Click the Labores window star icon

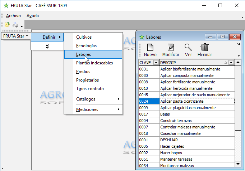pyautogui.click(x=142, y=37)
